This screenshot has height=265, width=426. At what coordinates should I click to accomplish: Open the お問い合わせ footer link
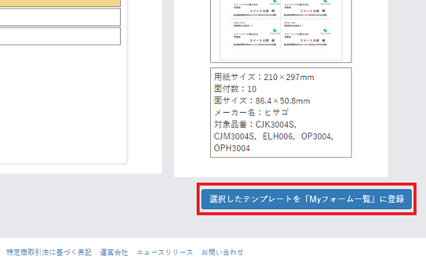[222, 252]
